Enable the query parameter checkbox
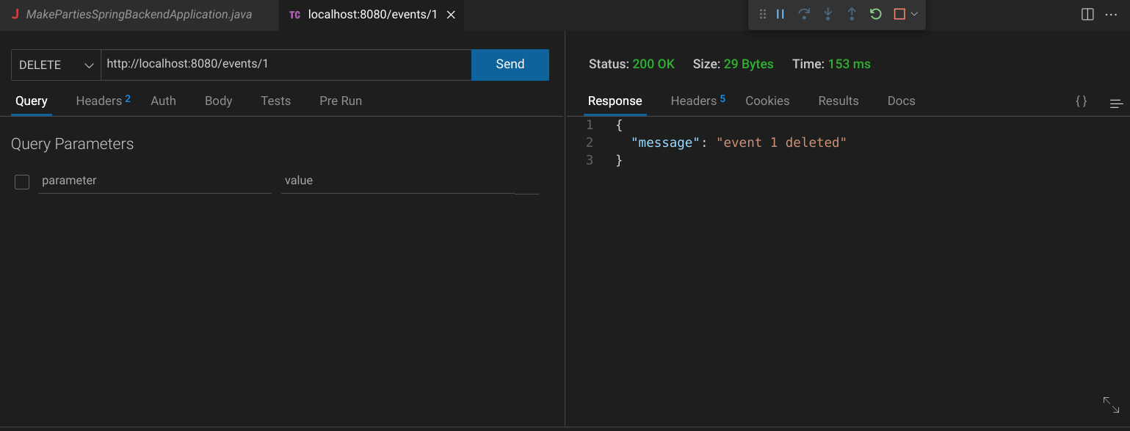The height and width of the screenshot is (431, 1130). coord(22,181)
